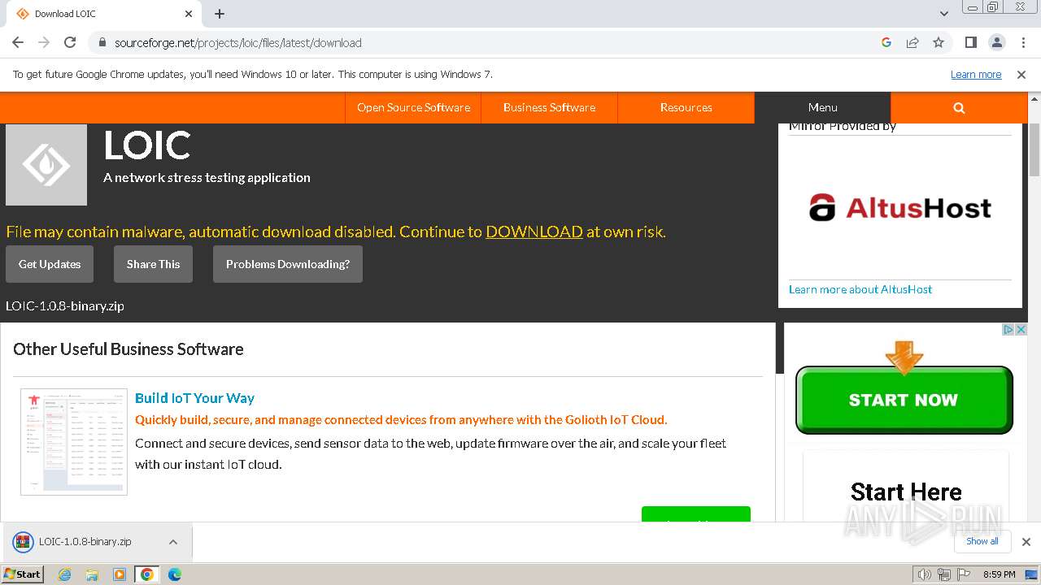This screenshot has height=585, width=1041.
Task: Open the Open Source Software menu
Action: coord(413,107)
